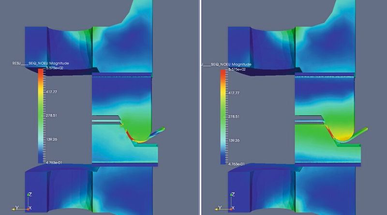Click the 417.77 tick label on left legend

coord(51,92)
